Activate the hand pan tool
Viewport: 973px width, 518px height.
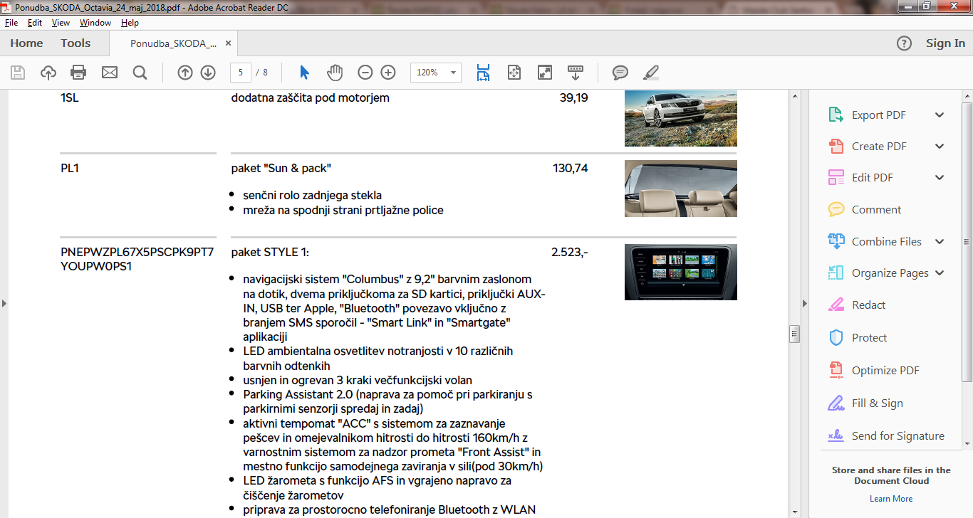coord(335,73)
